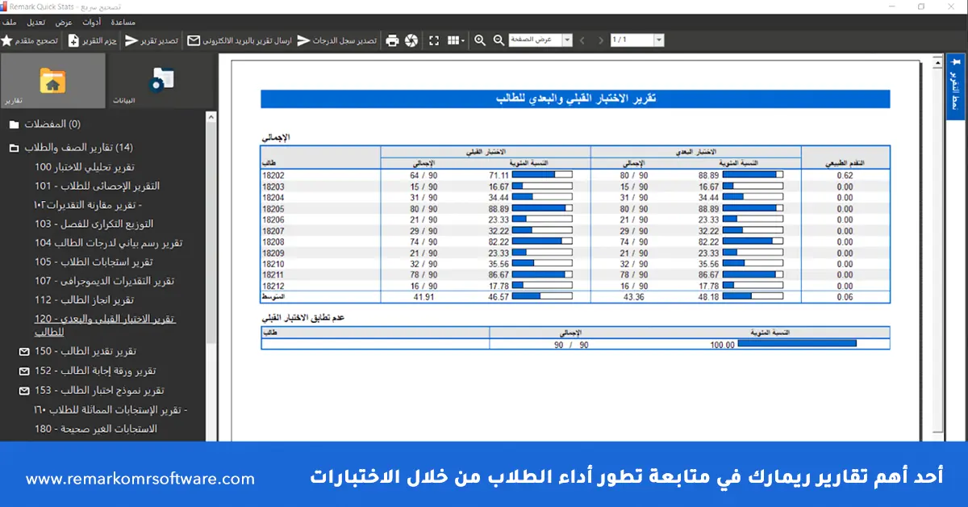This screenshot has height=507, width=968.
Task: Select the zoom in magnifier icon
Action: click(480, 40)
